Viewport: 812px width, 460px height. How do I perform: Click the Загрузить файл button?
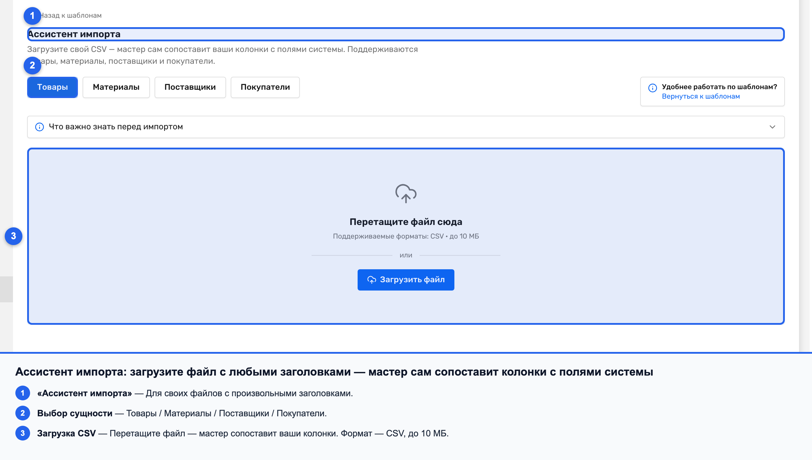(406, 280)
